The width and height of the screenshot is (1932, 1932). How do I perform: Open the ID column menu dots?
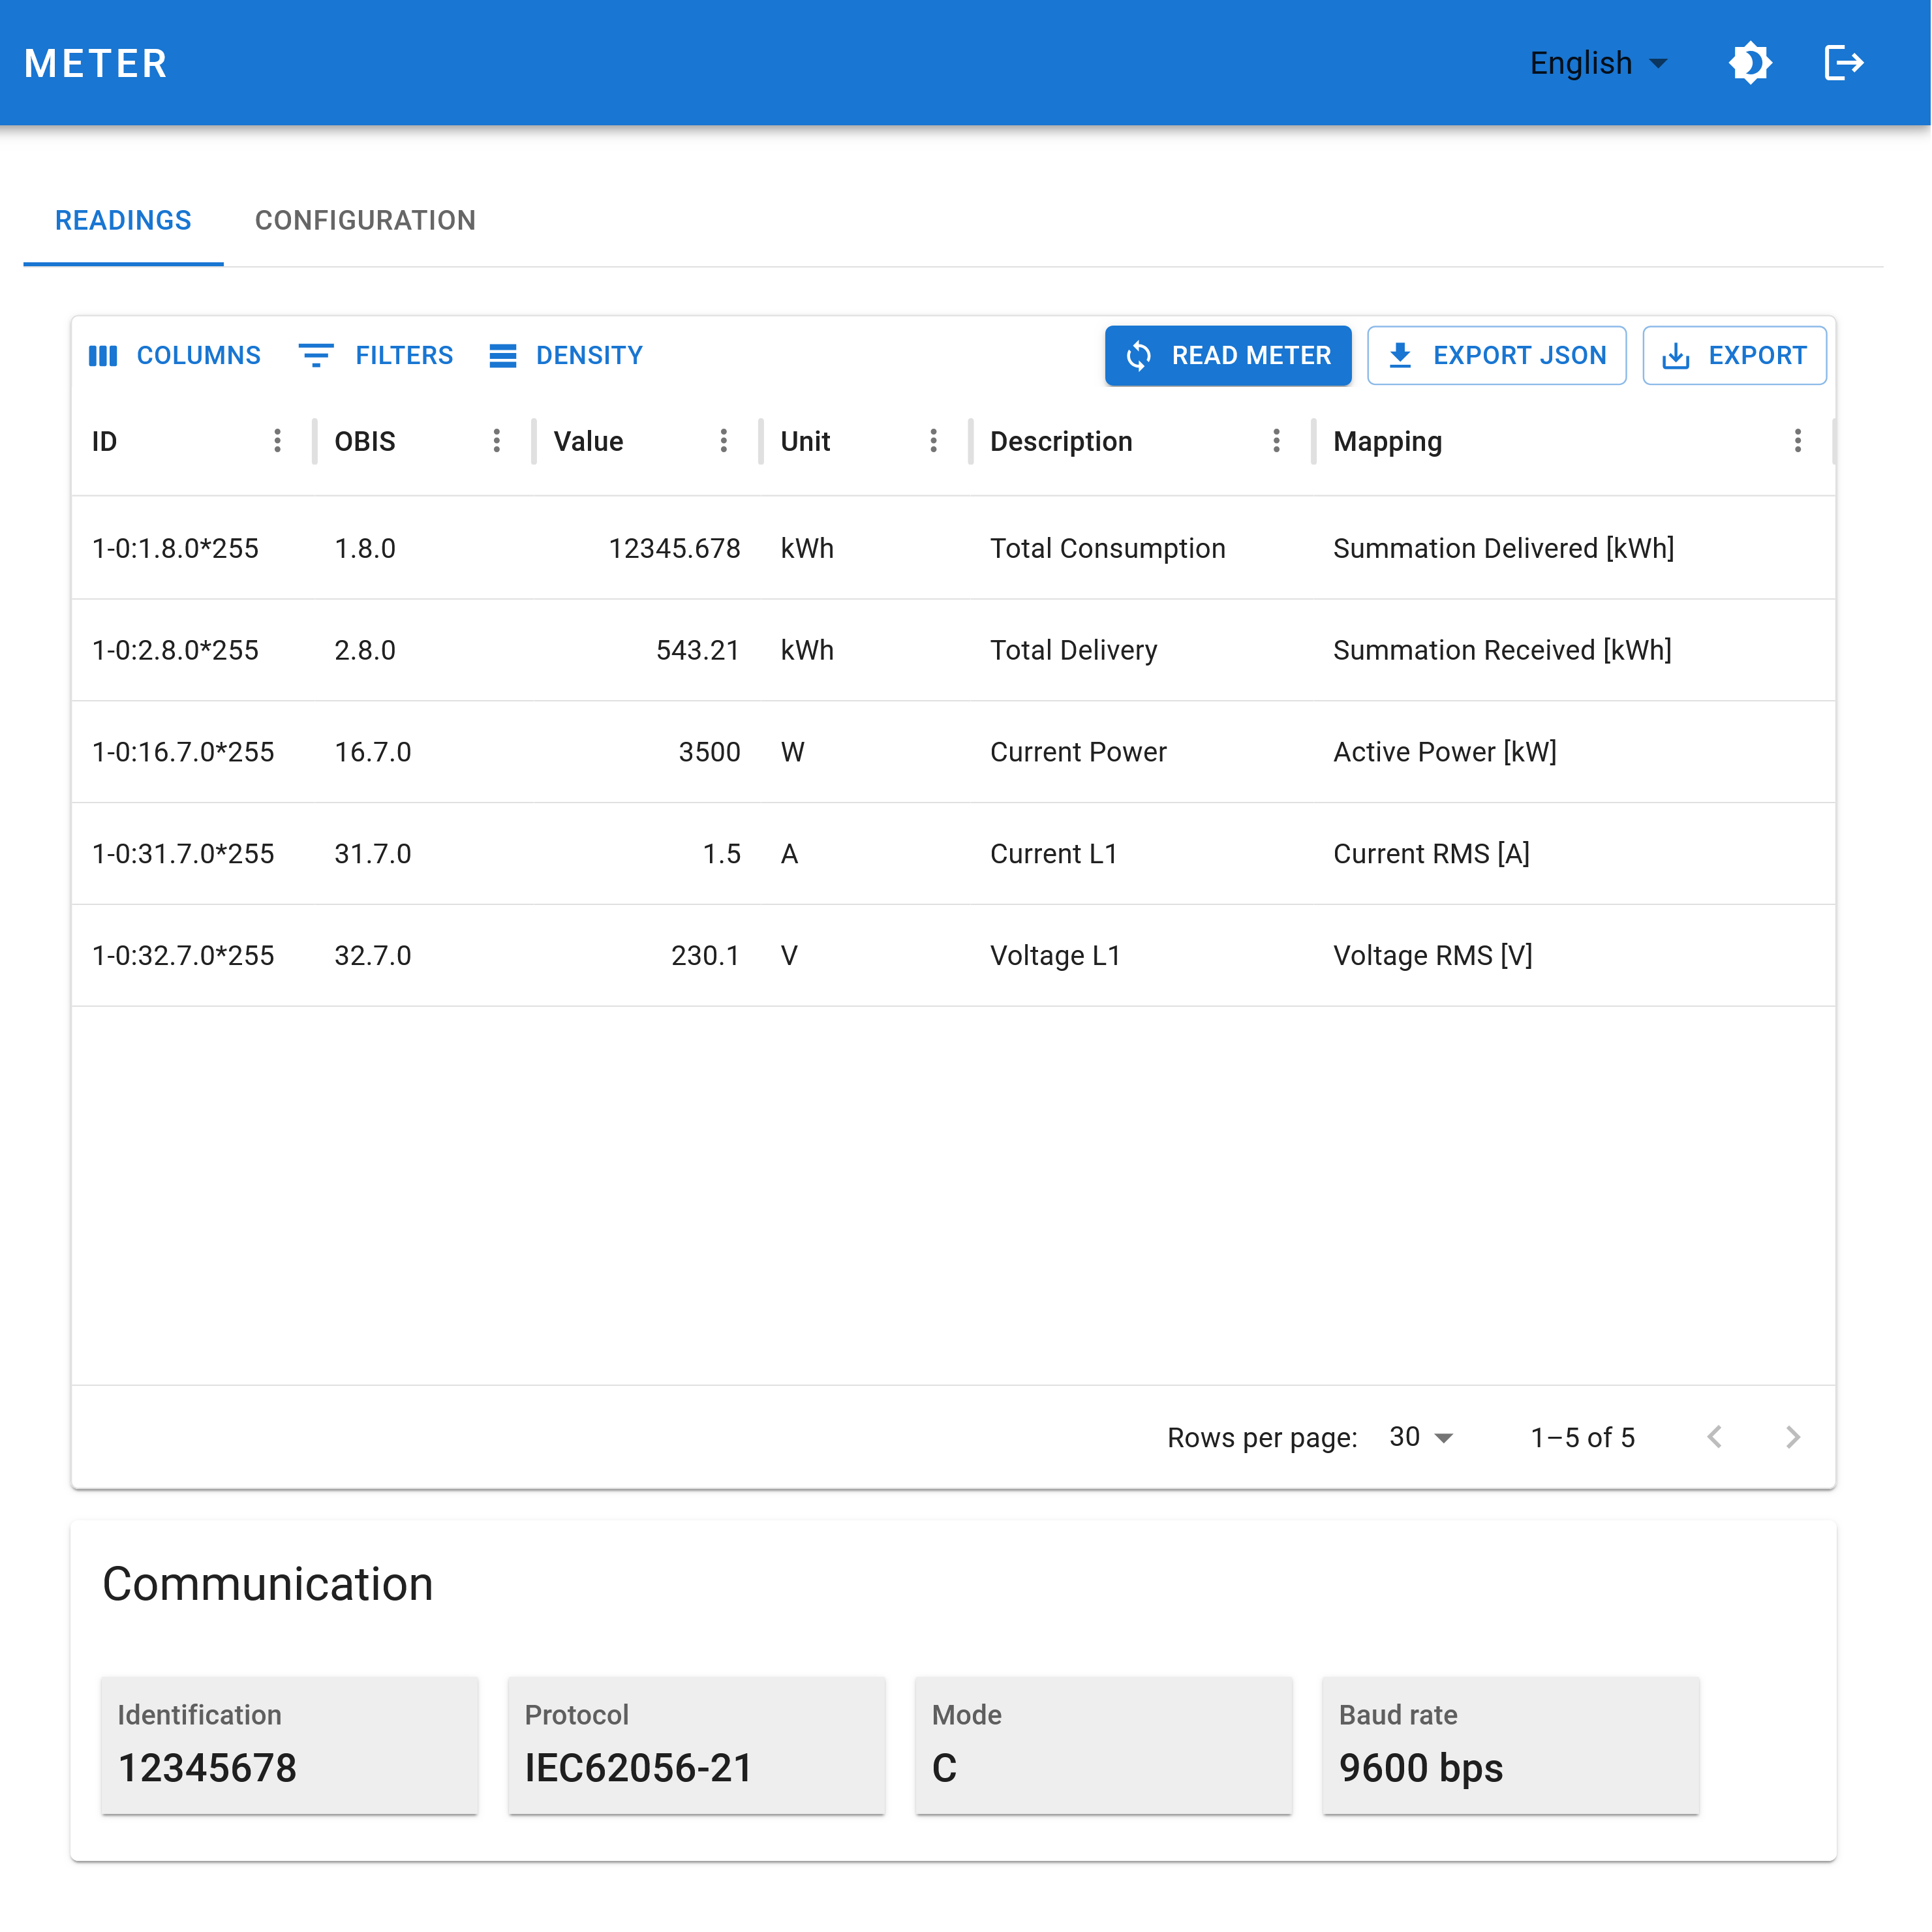277,441
